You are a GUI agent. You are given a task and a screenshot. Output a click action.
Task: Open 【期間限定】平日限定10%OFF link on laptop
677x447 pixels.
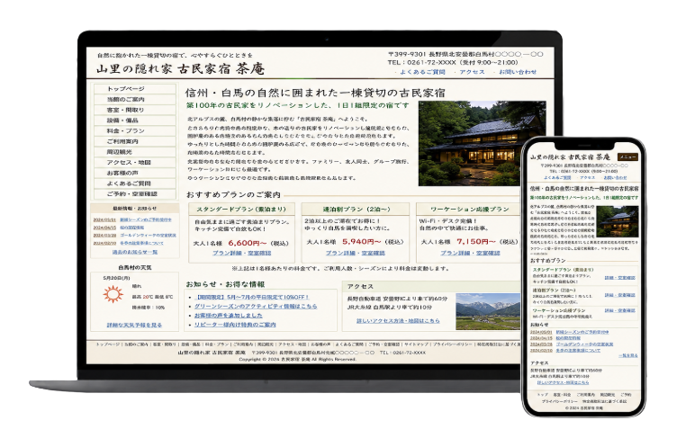[x=252, y=298]
